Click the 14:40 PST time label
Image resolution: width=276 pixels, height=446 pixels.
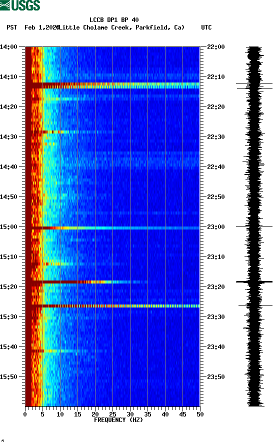[8, 167]
